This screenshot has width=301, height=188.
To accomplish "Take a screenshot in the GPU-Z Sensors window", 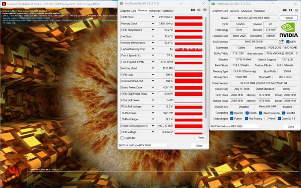I will click(x=193, y=10).
